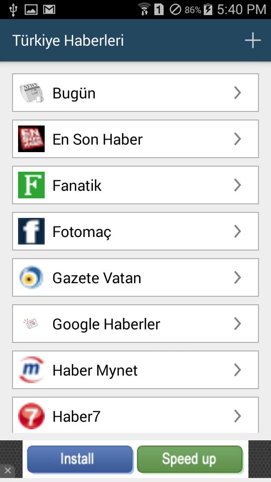The image size is (271, 482).
Task: Expand the Bugün entry chevron
Action: point(237,92)
